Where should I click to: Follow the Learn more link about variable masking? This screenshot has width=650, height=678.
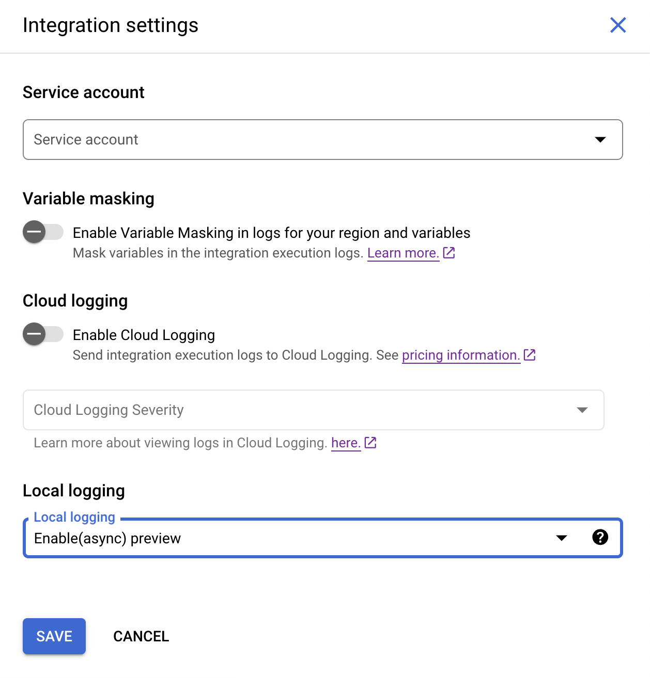point(403,252)
